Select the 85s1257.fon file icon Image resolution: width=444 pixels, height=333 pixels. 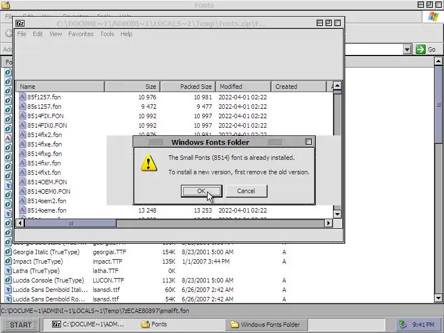click(x=22, y=106)
